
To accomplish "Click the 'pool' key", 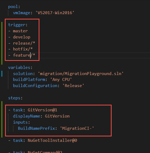I will pyautogui.click(x=13, y=7).
